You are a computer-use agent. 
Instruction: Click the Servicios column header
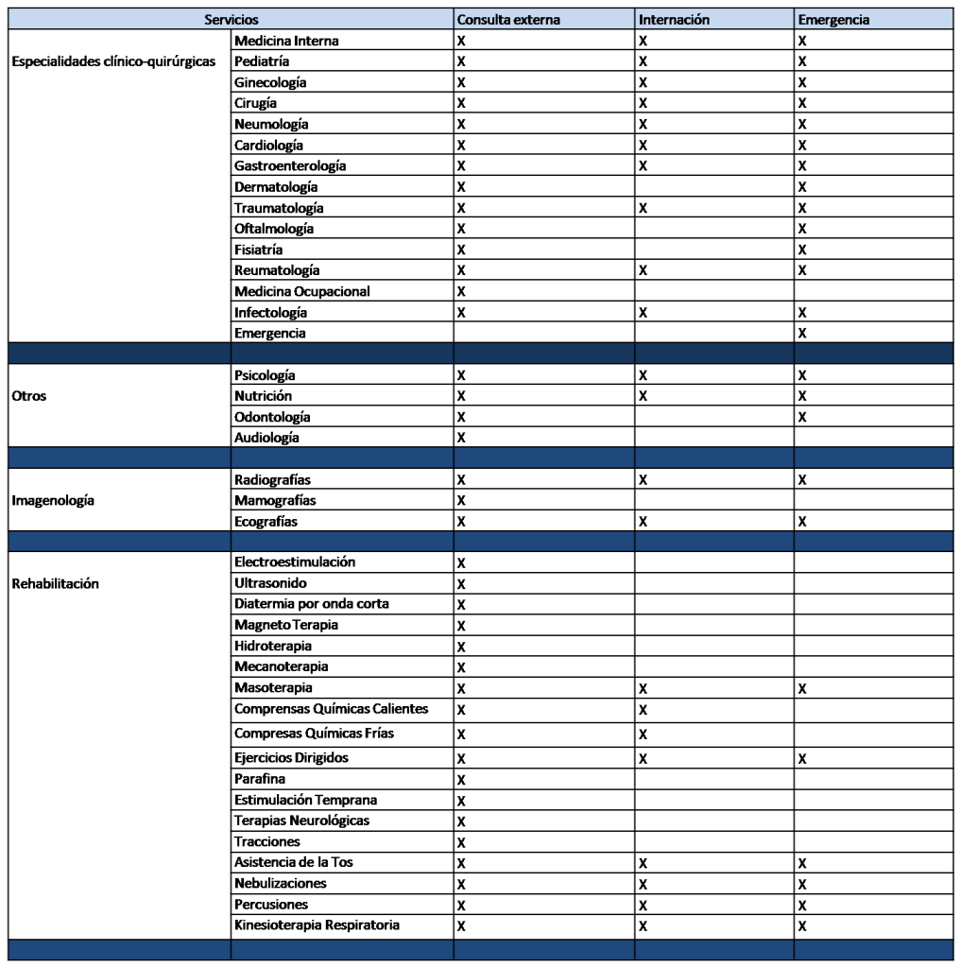coord(231,20)
